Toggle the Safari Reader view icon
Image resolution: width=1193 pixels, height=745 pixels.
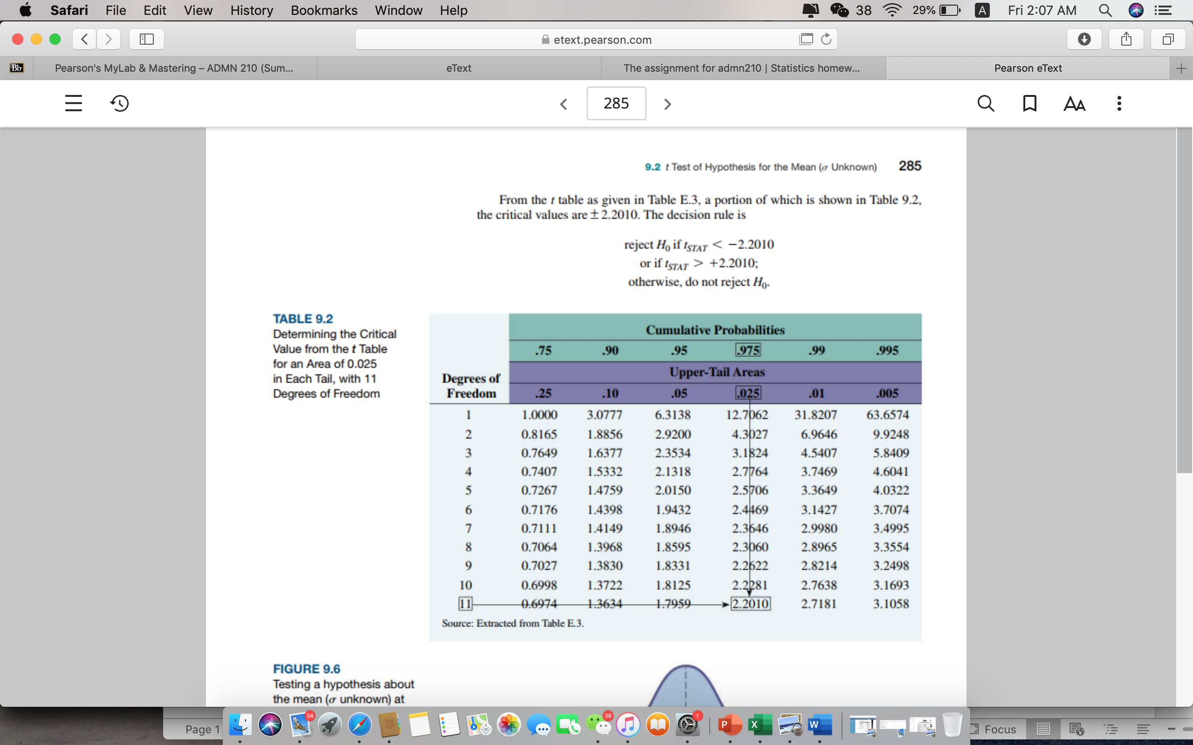[x=806, y=39]
